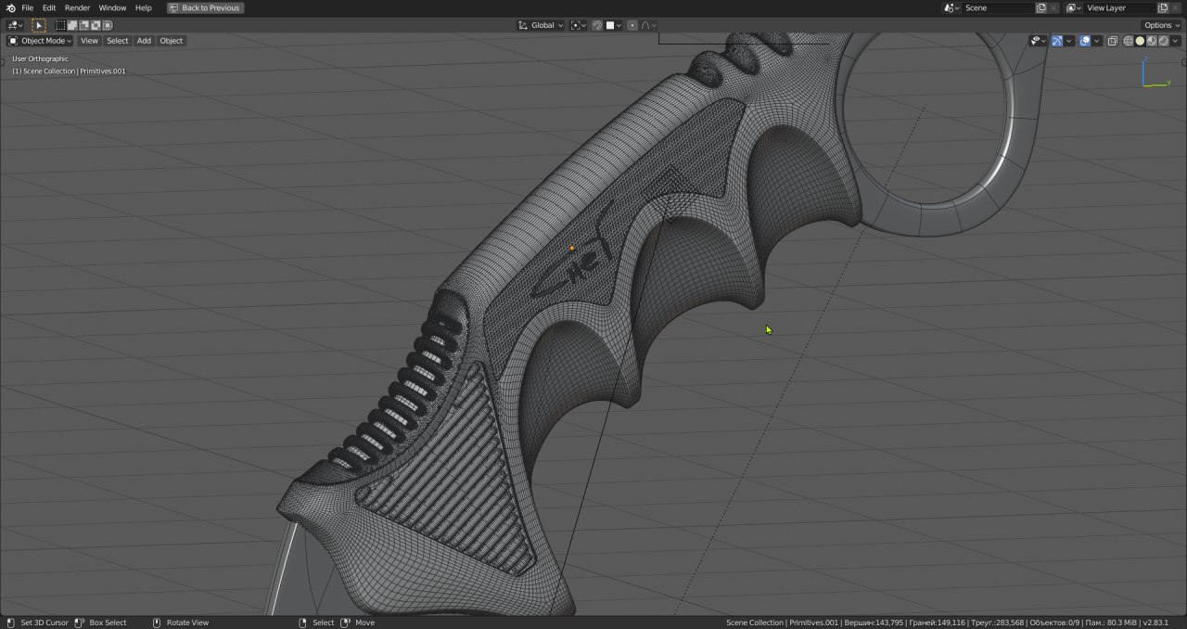Open the snap settings dropdown
This screenshot has height=629, width=1187.
coord(614,25)
